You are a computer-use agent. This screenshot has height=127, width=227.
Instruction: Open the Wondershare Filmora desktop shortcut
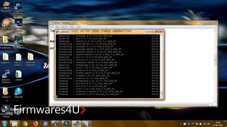[x=6, y=111]
